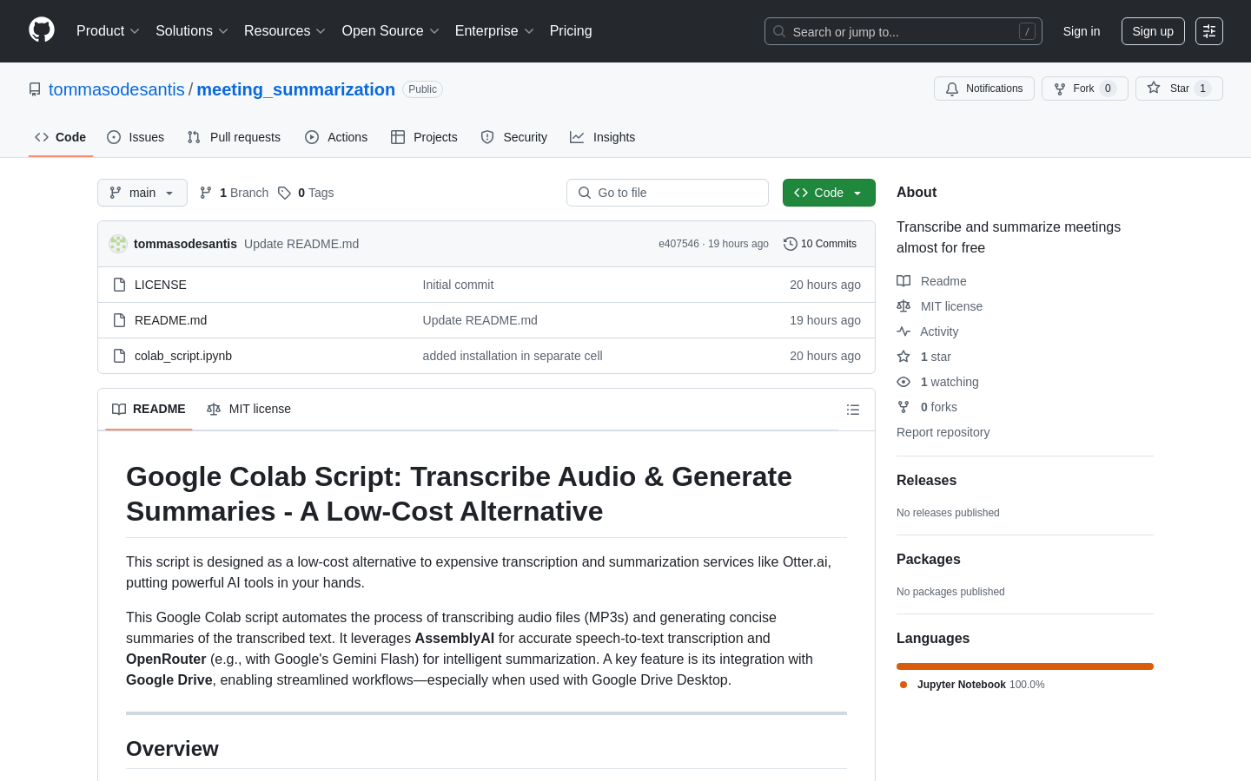1251x781 pixels.
Task: Click the file icon next to README.md
Action: pos(120,320)
